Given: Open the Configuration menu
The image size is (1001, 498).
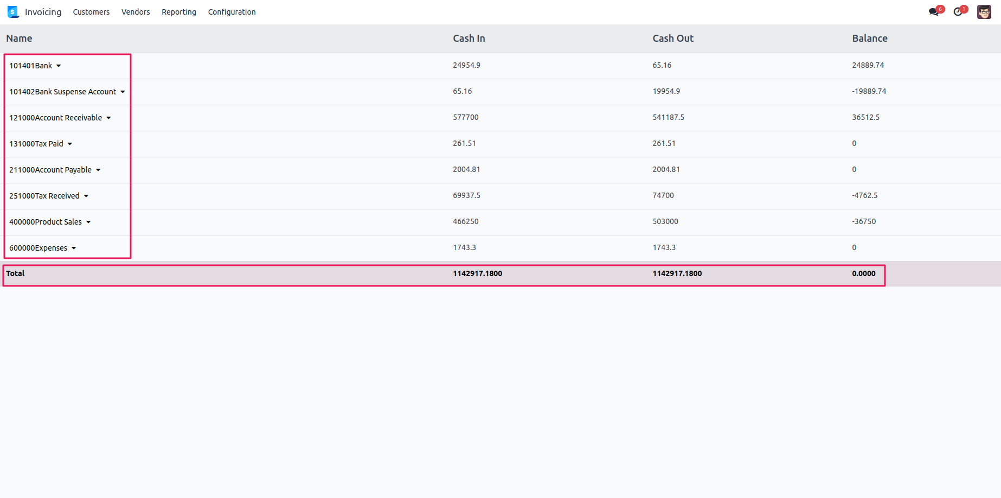Looking at the screenshot, I should pyautogui.click(x=232, y=12).
